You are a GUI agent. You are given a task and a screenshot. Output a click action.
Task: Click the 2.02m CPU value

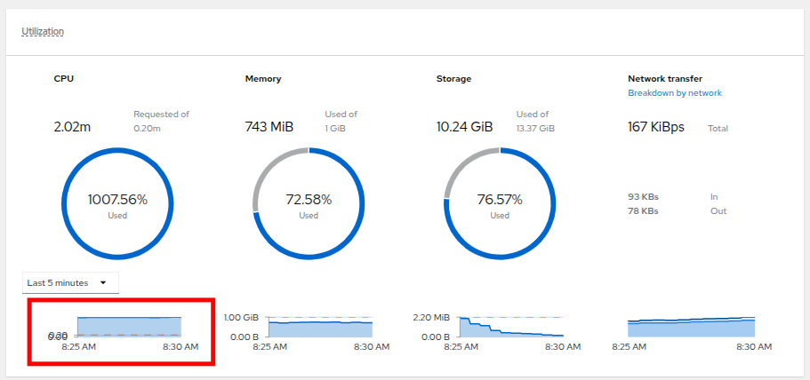click(x=72, y=127)
